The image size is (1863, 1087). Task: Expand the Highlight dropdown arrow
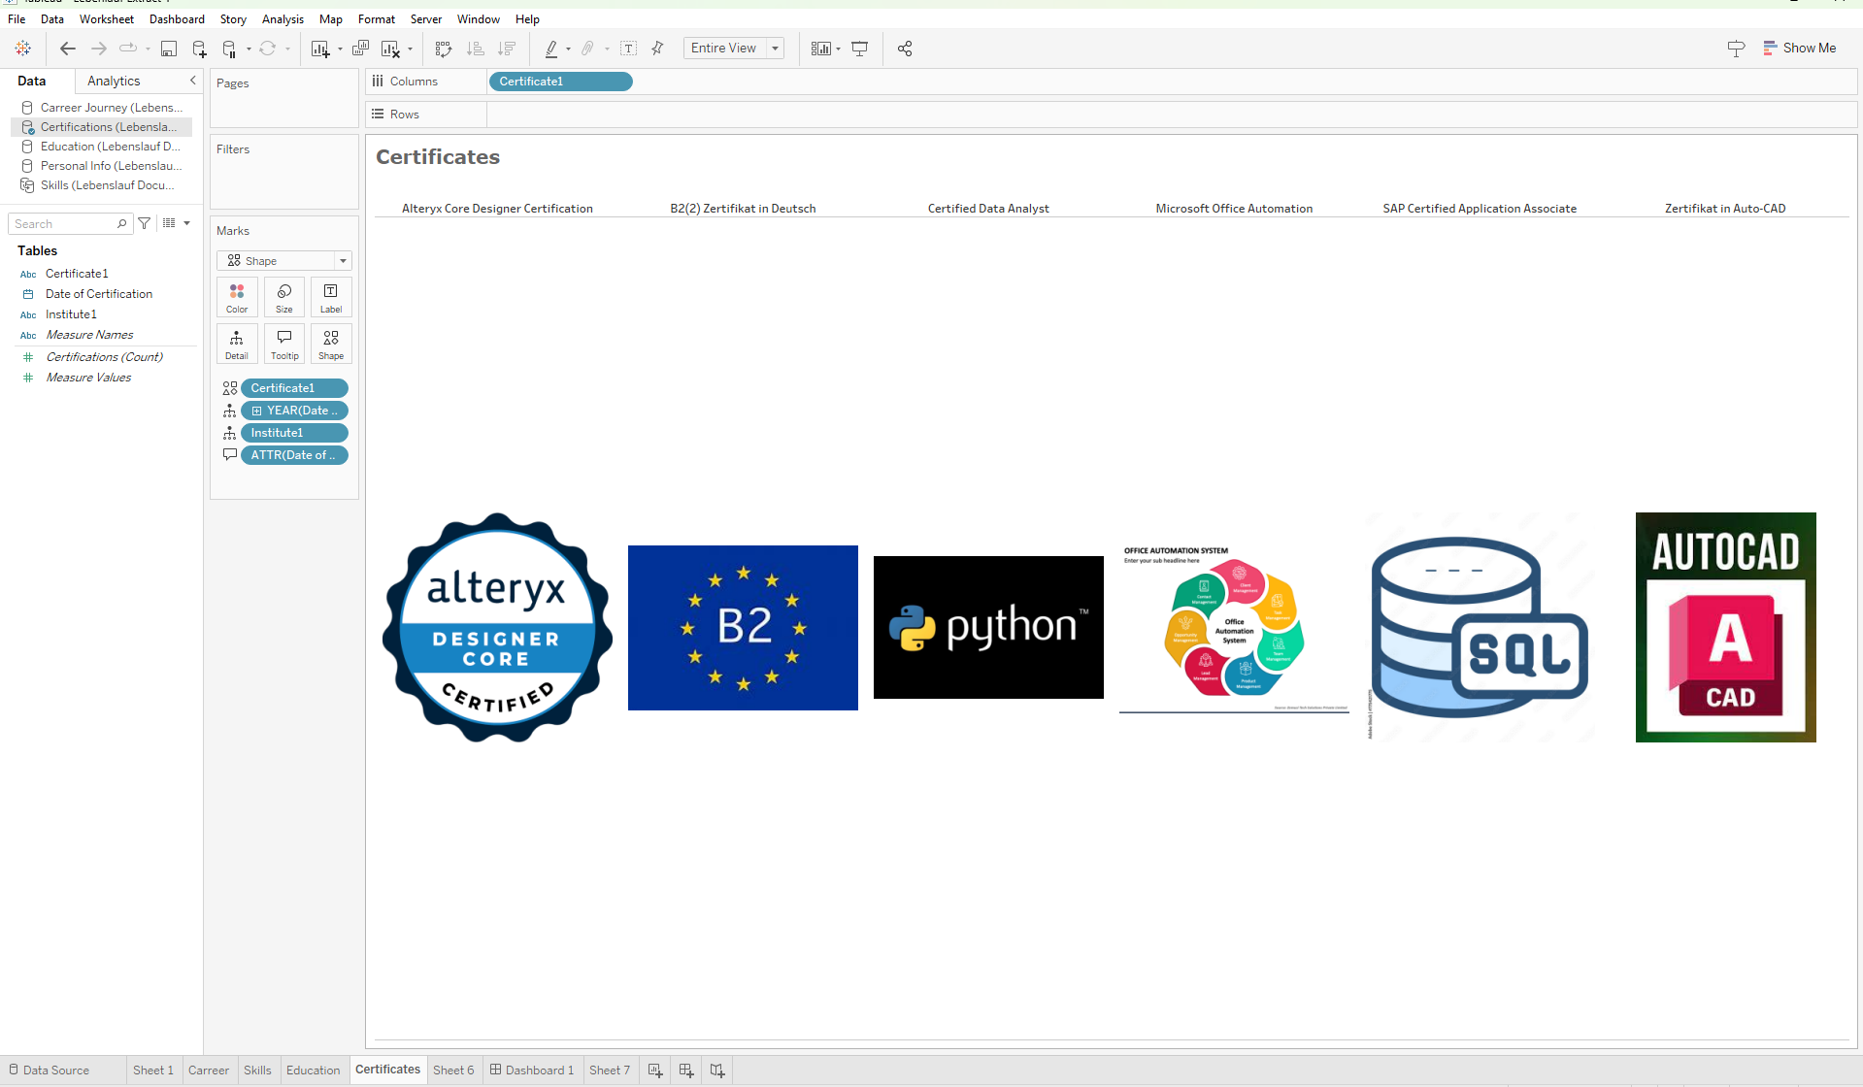pyautogui.click(x=568, y=49)
